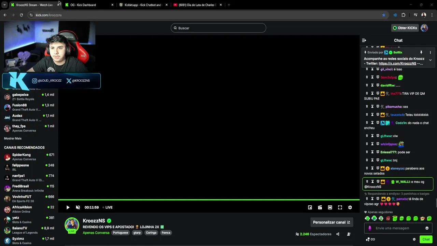Timeout user Gem3sfps with hourglass icon

[372, 77]
